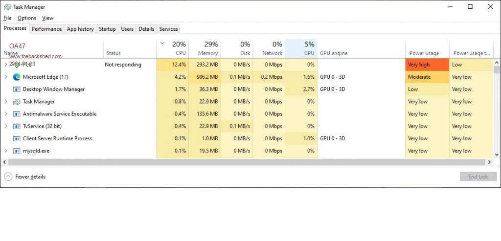The height and width of the screenshot is (241, 501).
Task: Click the mysqld.exe process icon
Action: [17, 151]
